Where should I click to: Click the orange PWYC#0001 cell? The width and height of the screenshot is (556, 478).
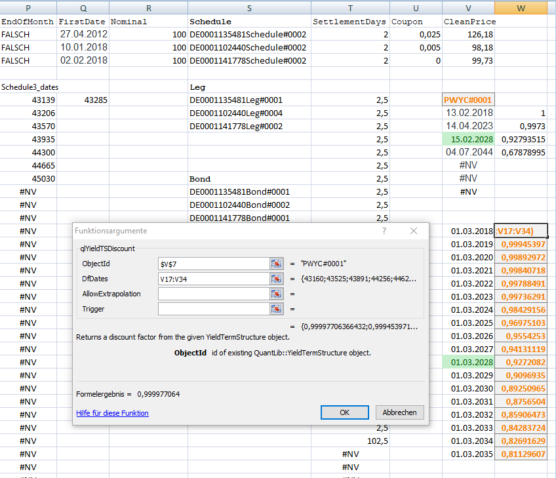coord(468,100)
